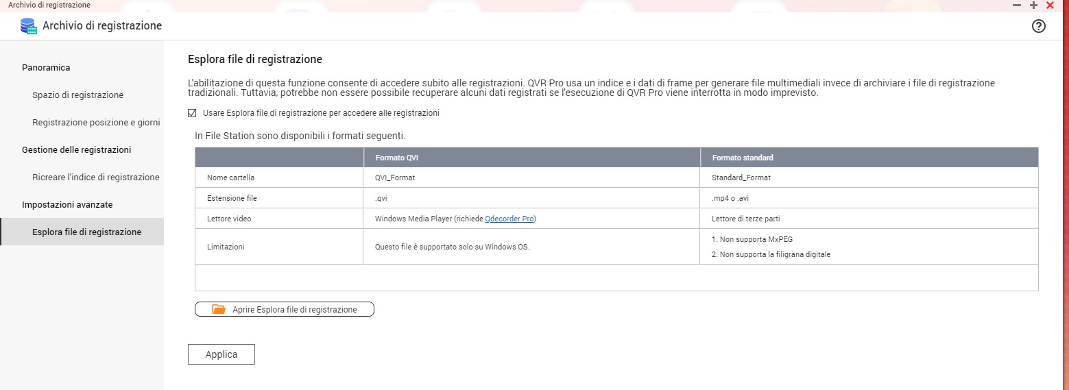This screenshot has height=390, width=1069.
Task: Follow the Qdecorder Pro link
Action: pyautogui.click(x=509, y=219)
